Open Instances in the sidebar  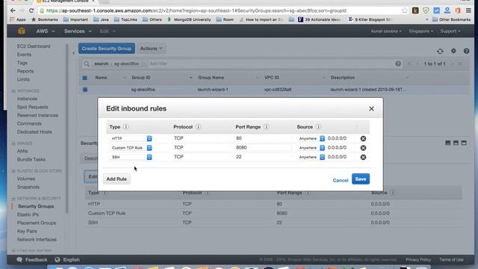tap(27, 99)
